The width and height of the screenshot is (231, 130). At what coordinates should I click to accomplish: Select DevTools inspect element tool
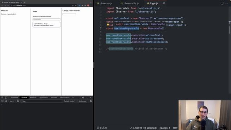pyautogui.click(x=3, y=97)
